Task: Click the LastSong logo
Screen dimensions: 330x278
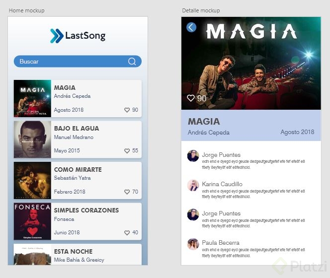Action: click(x=78, y=36)
